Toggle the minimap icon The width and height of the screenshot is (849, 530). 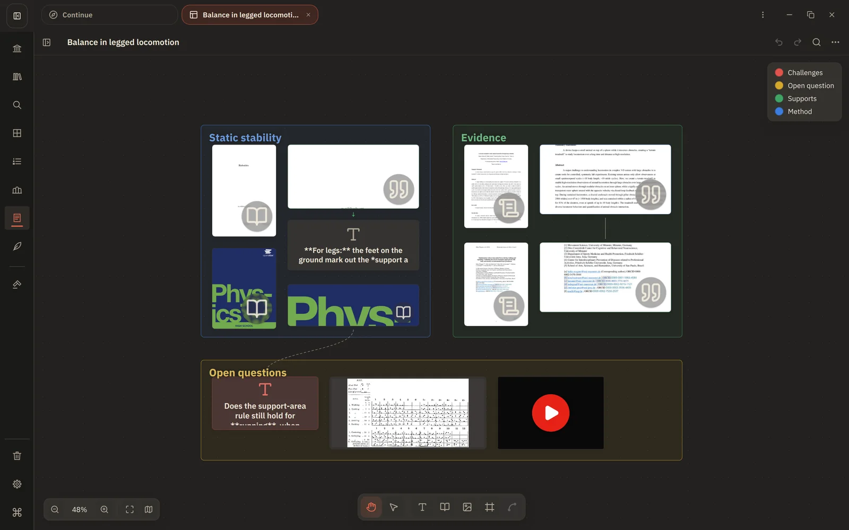149,509
